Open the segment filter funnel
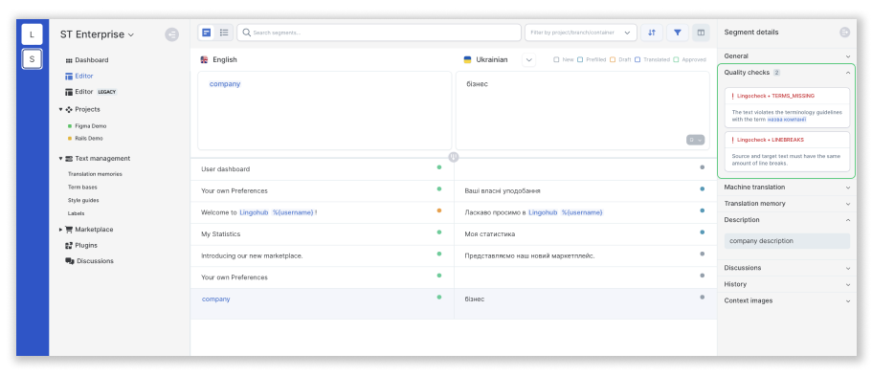Image resolution: width=872 pixels, height=376 pixels. [678, 33]
